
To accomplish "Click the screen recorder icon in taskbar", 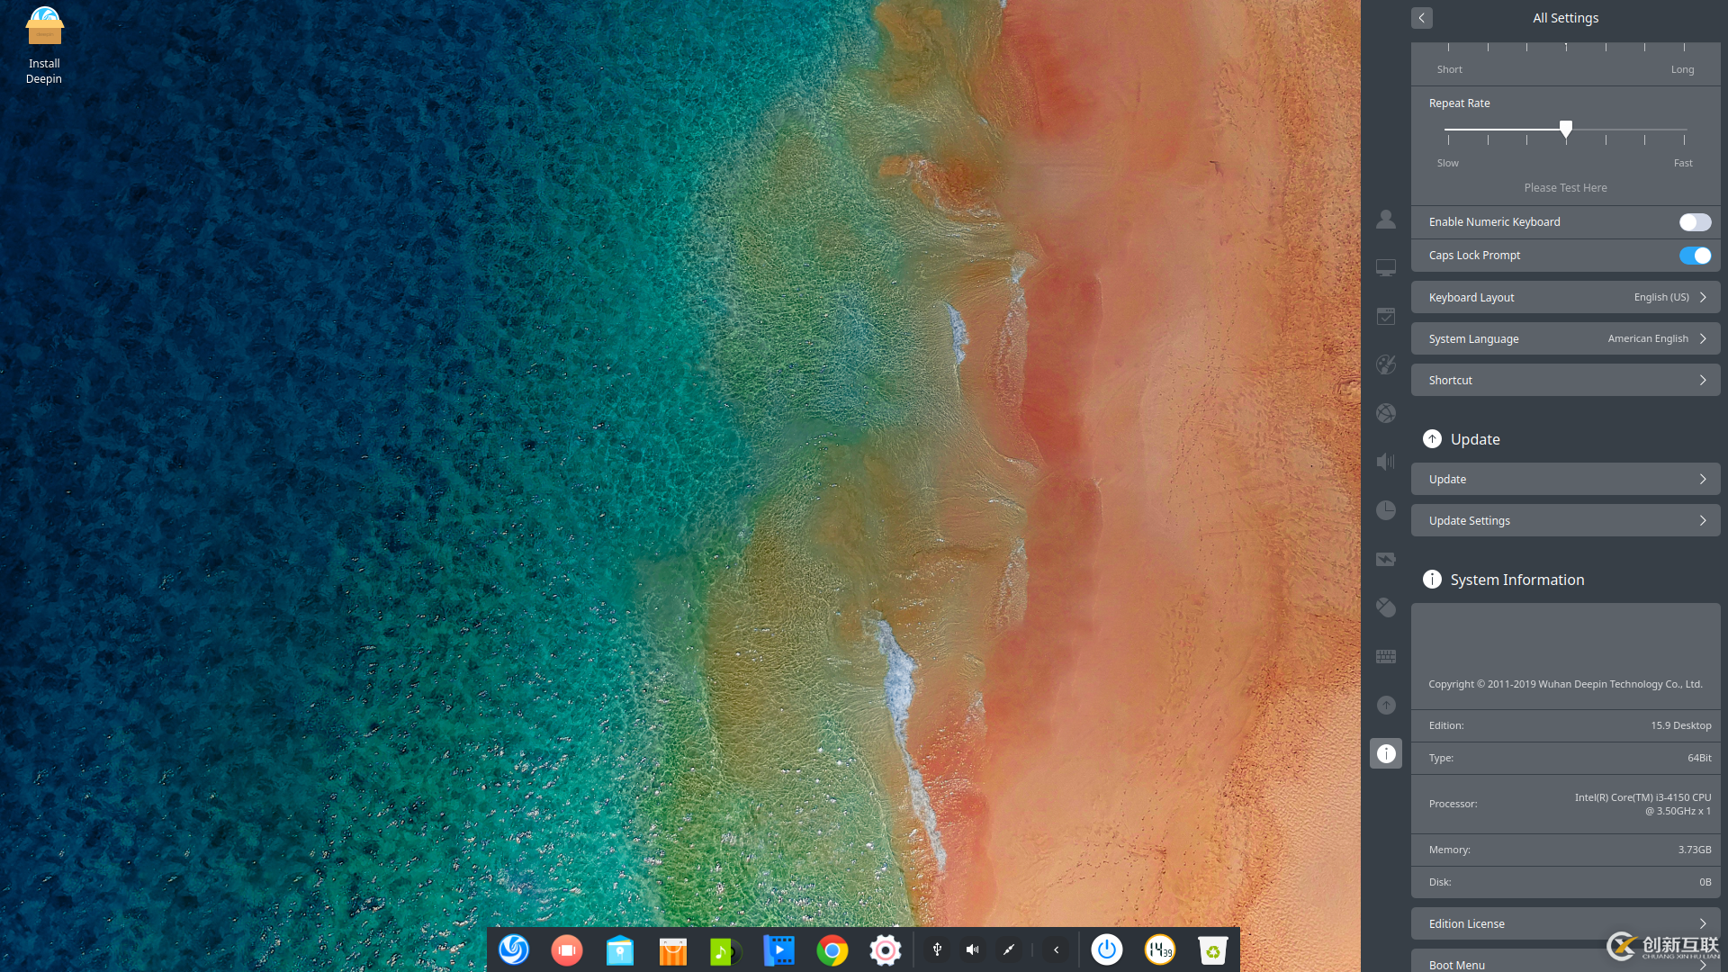I will [x=567, y=949].
